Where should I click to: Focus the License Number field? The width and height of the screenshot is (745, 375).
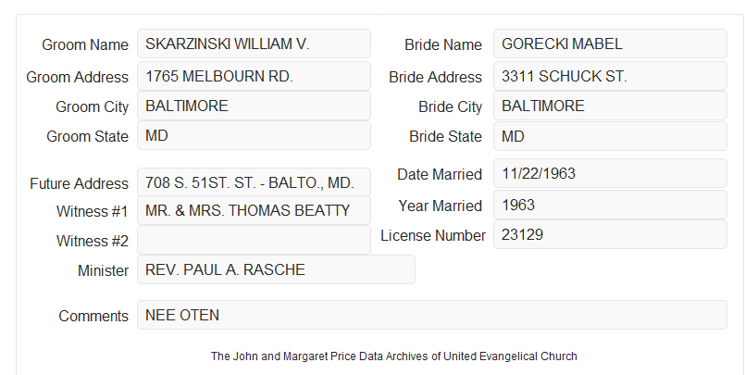point(610,234)
